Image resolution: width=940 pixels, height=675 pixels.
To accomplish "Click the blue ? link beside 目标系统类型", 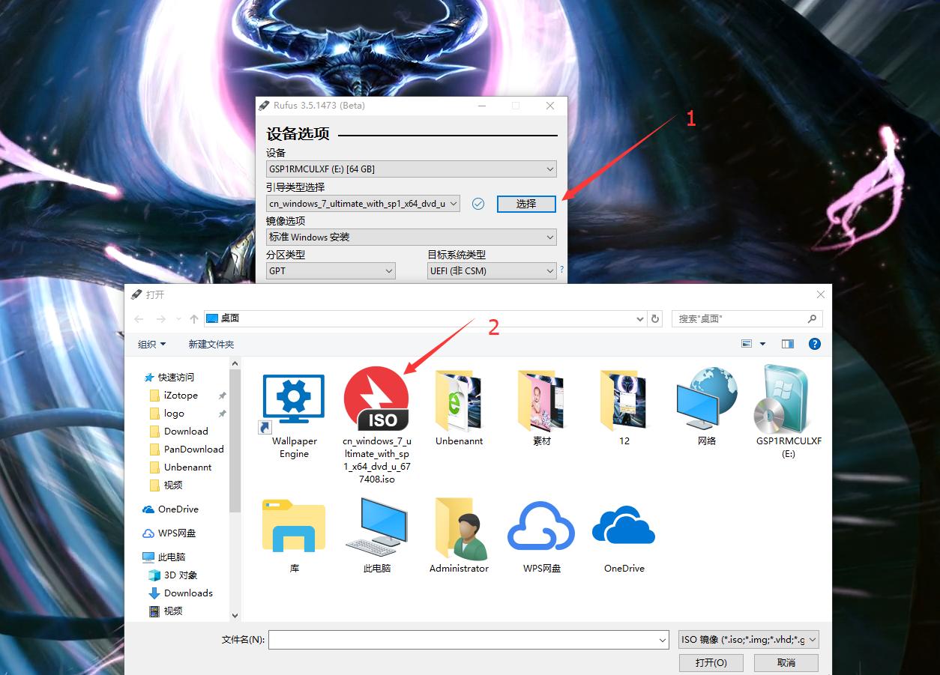I will tap(561, 270).
